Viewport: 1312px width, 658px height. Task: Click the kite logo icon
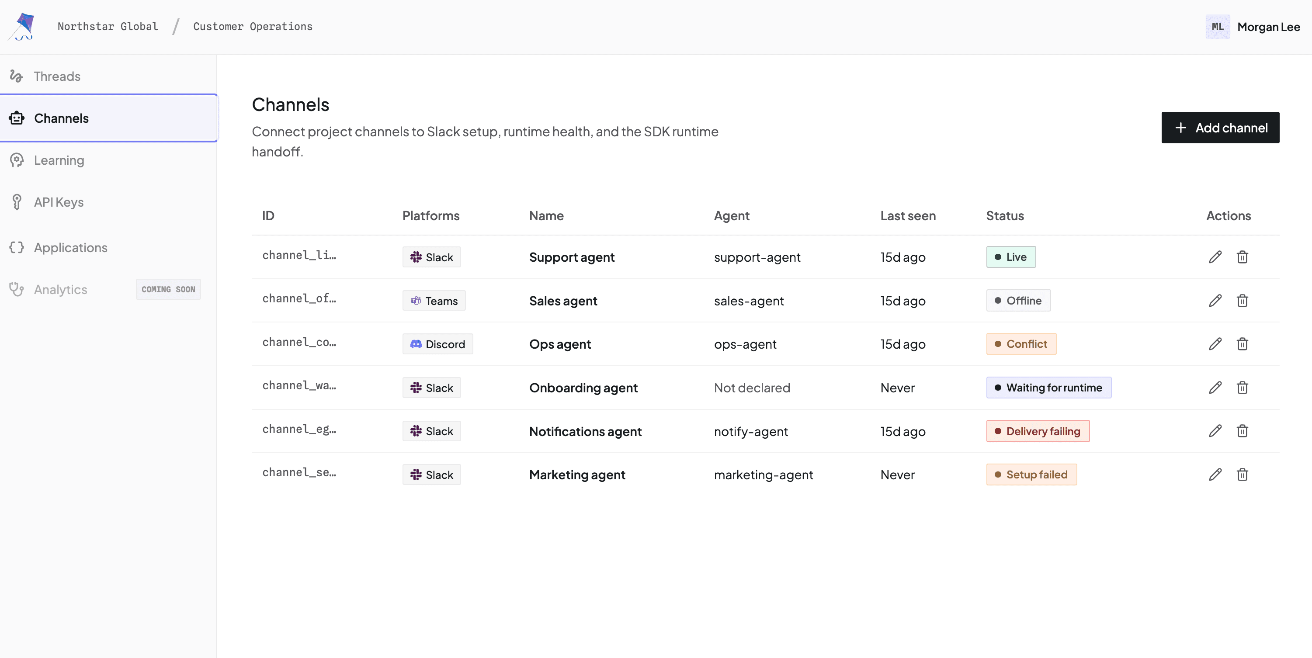pyautogui.click(x=21, y=27)
